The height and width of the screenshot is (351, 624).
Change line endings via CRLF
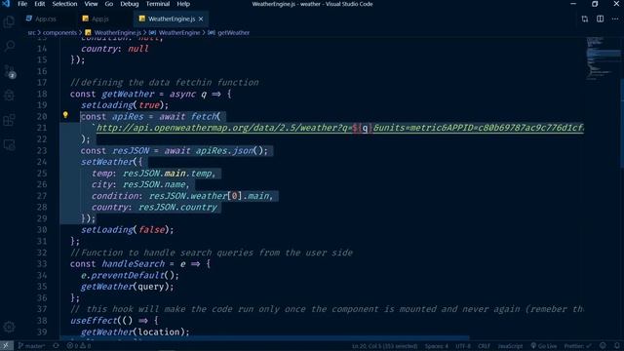pos(484,346)
